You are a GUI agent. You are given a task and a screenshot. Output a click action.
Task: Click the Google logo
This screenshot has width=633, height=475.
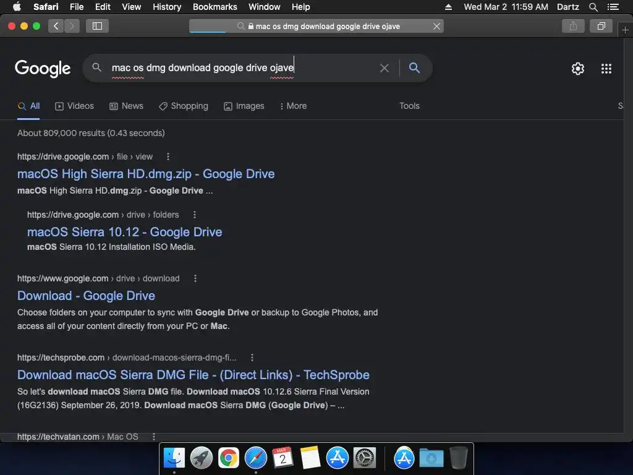tap(43, 69)
